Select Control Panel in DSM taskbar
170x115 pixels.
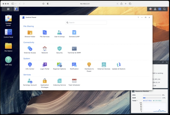(16, 9)
